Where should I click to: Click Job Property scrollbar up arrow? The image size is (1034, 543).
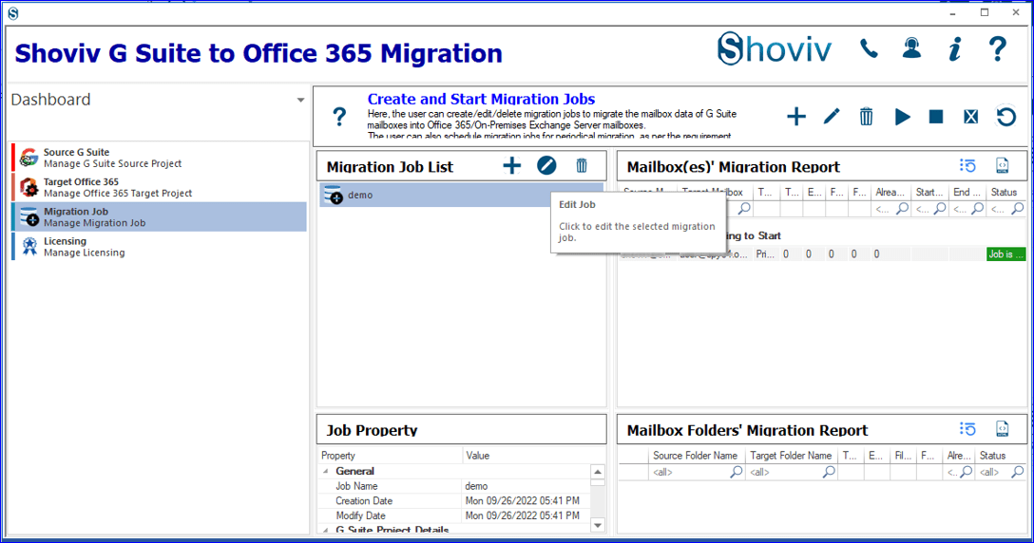click(x=598, y=472)
